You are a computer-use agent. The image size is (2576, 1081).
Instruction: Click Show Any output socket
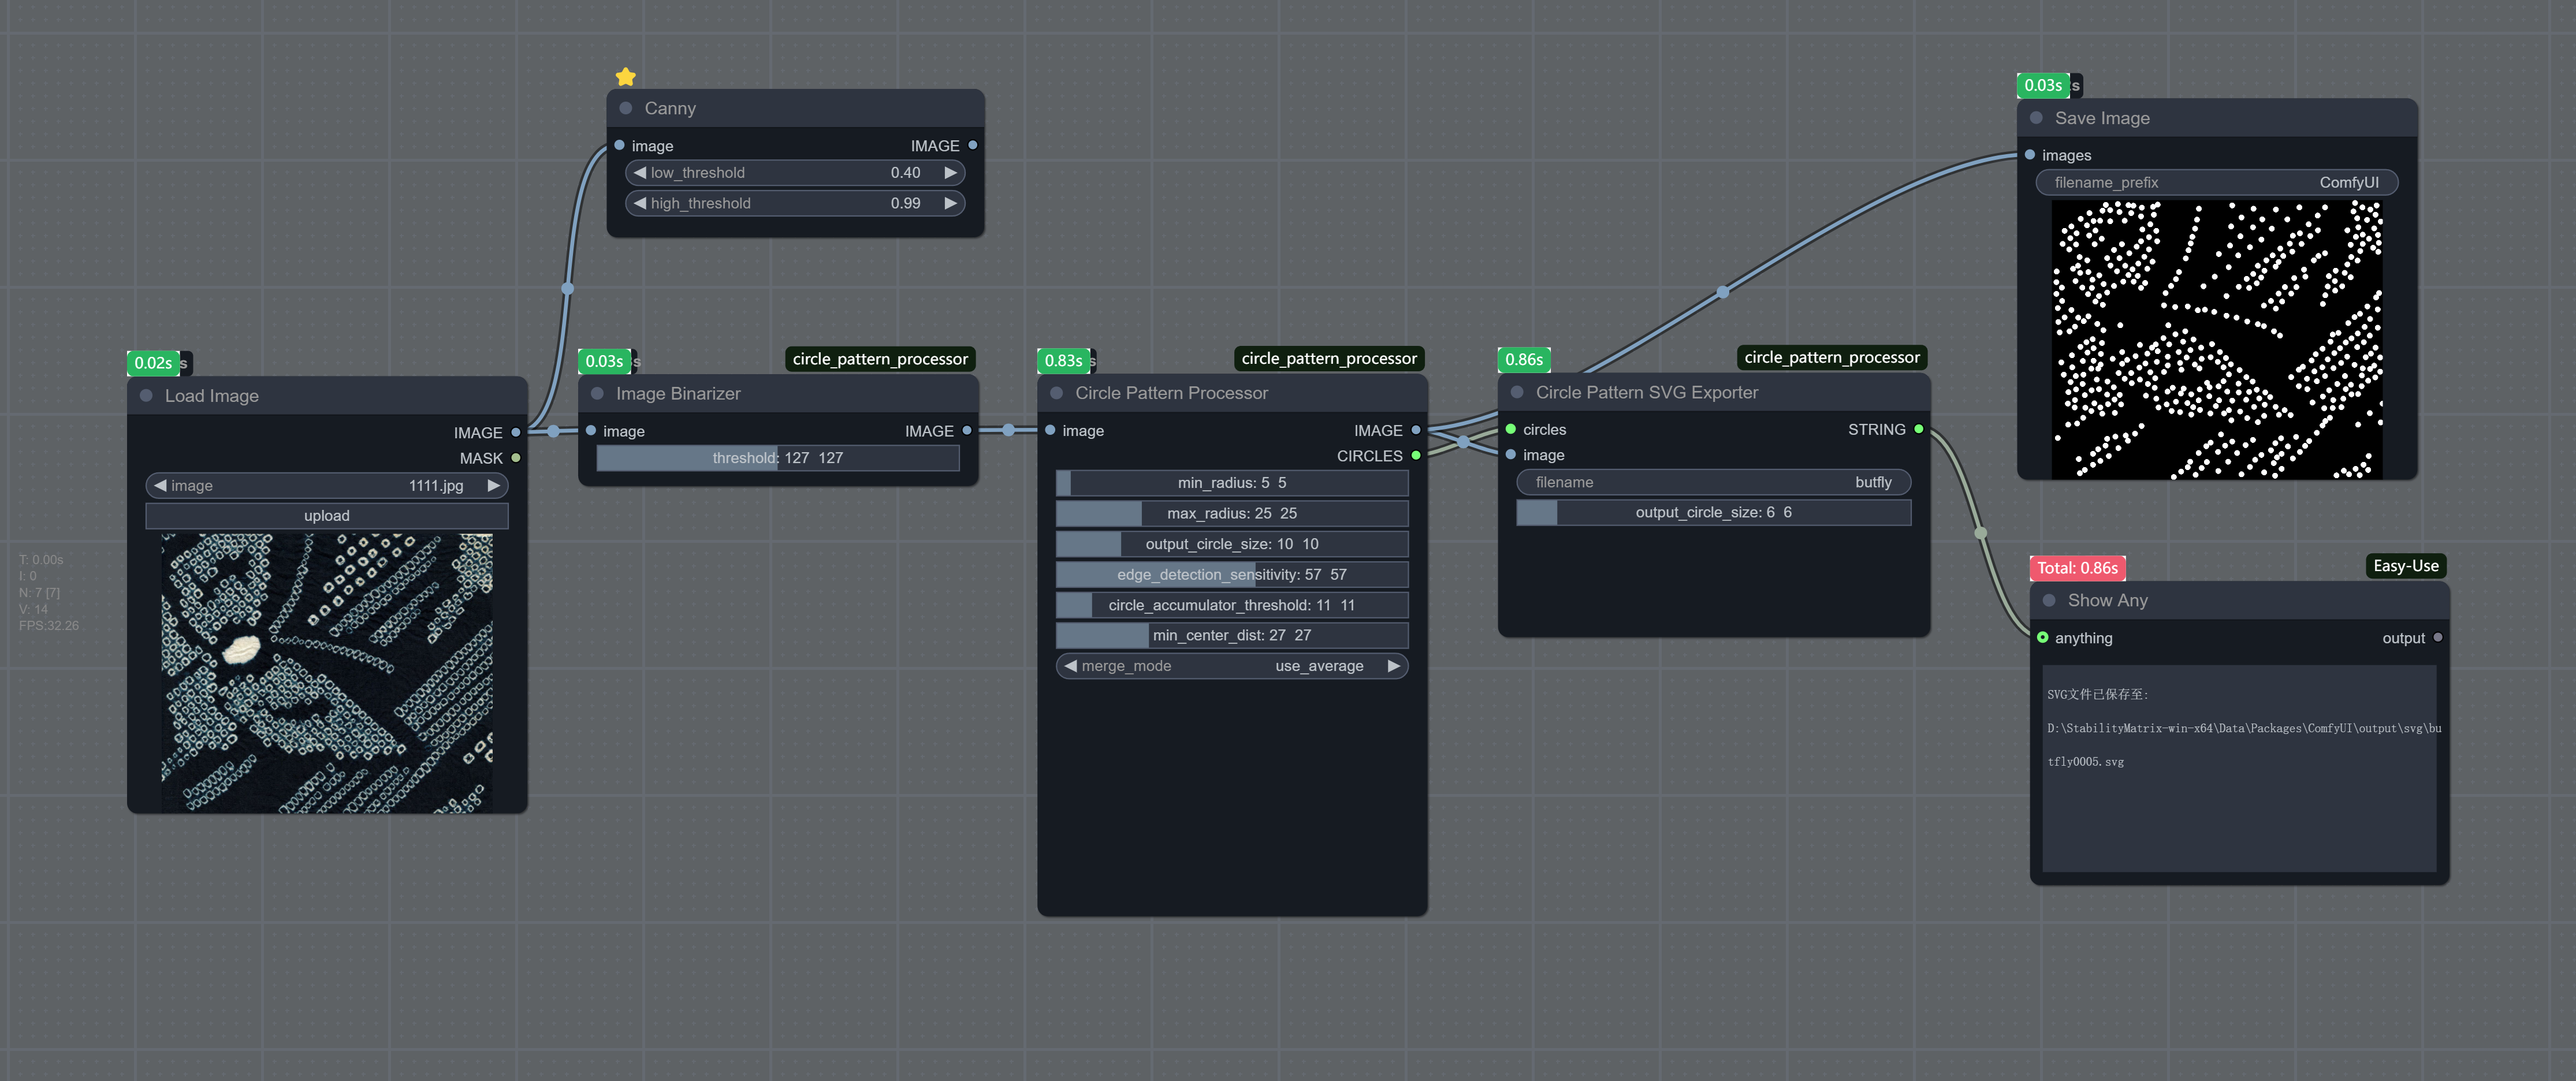coord(2438,637)
